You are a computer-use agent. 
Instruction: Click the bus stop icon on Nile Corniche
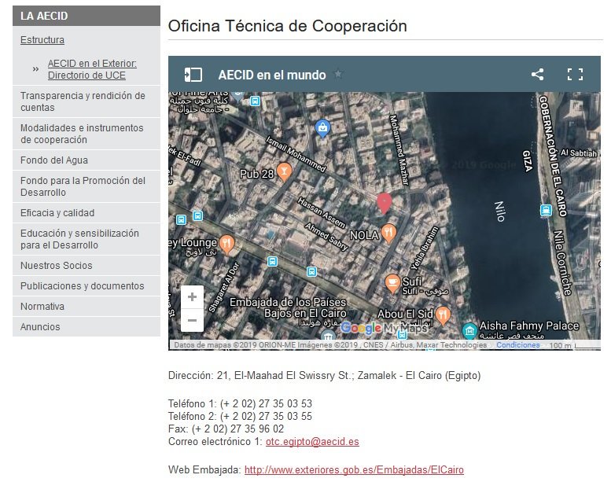pos(546,211)
